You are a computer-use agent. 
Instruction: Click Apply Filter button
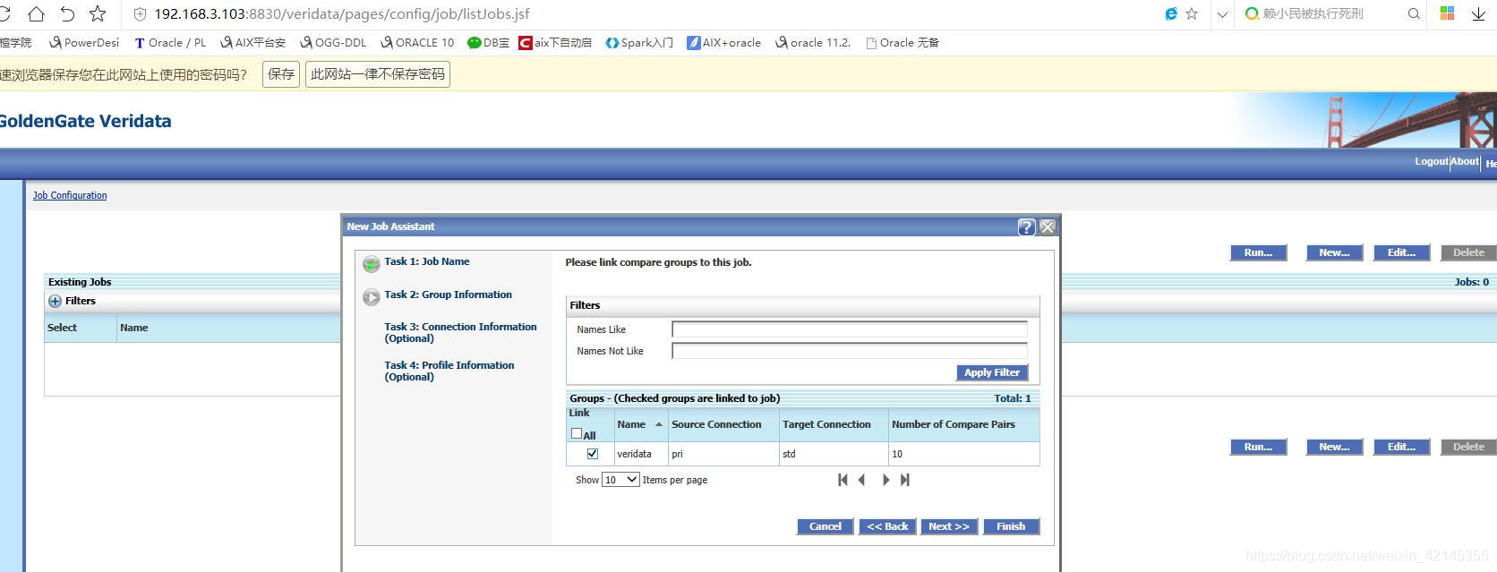click(x=992, y=372)
